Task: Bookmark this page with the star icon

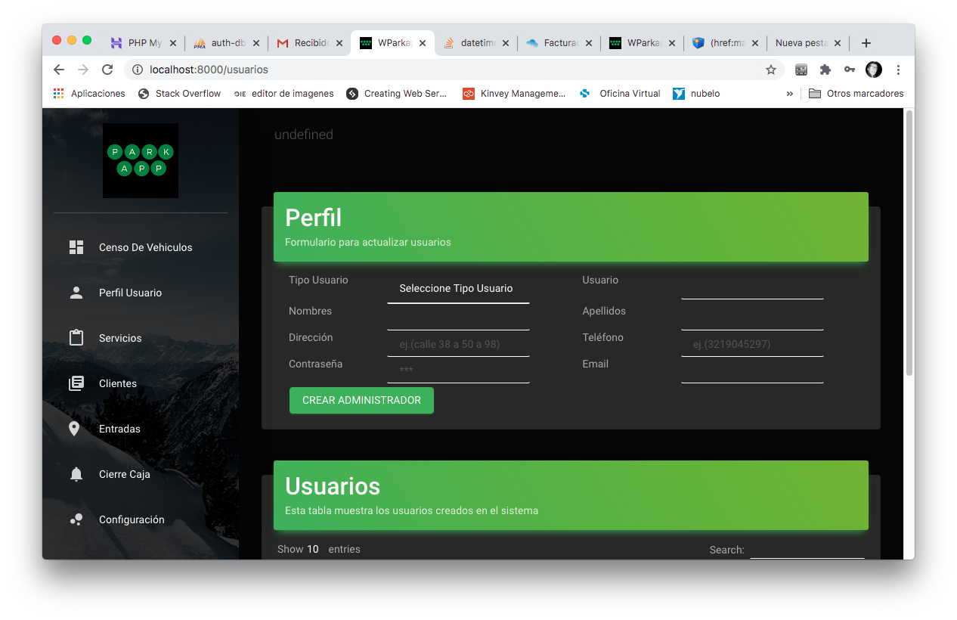Action: point(771,70)
